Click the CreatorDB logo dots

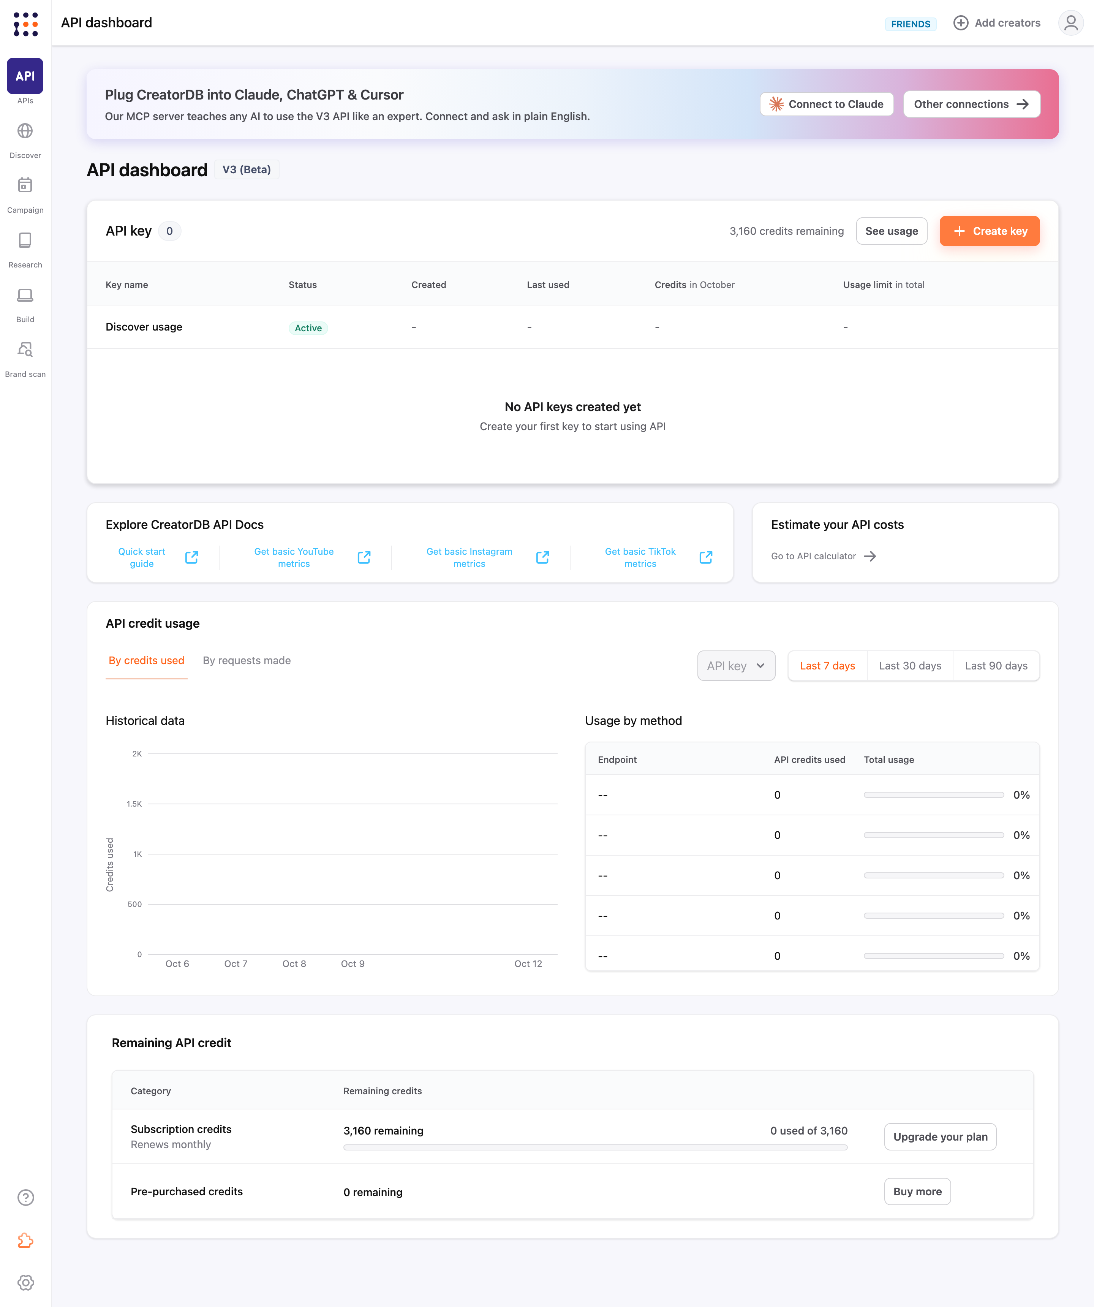pos(25,24)
